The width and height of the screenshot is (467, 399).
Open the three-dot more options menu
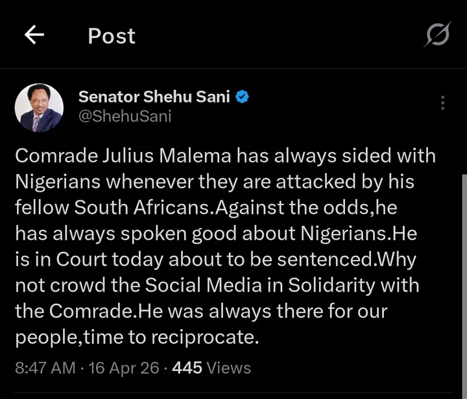coord(442,103)
